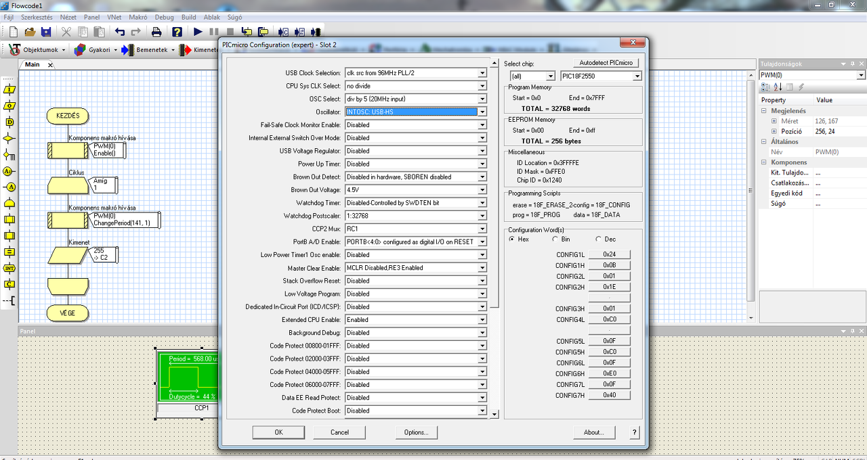The image size is (867, 460).
Task: Open USB Clock Selection dropdown
Action: point(482,73)
